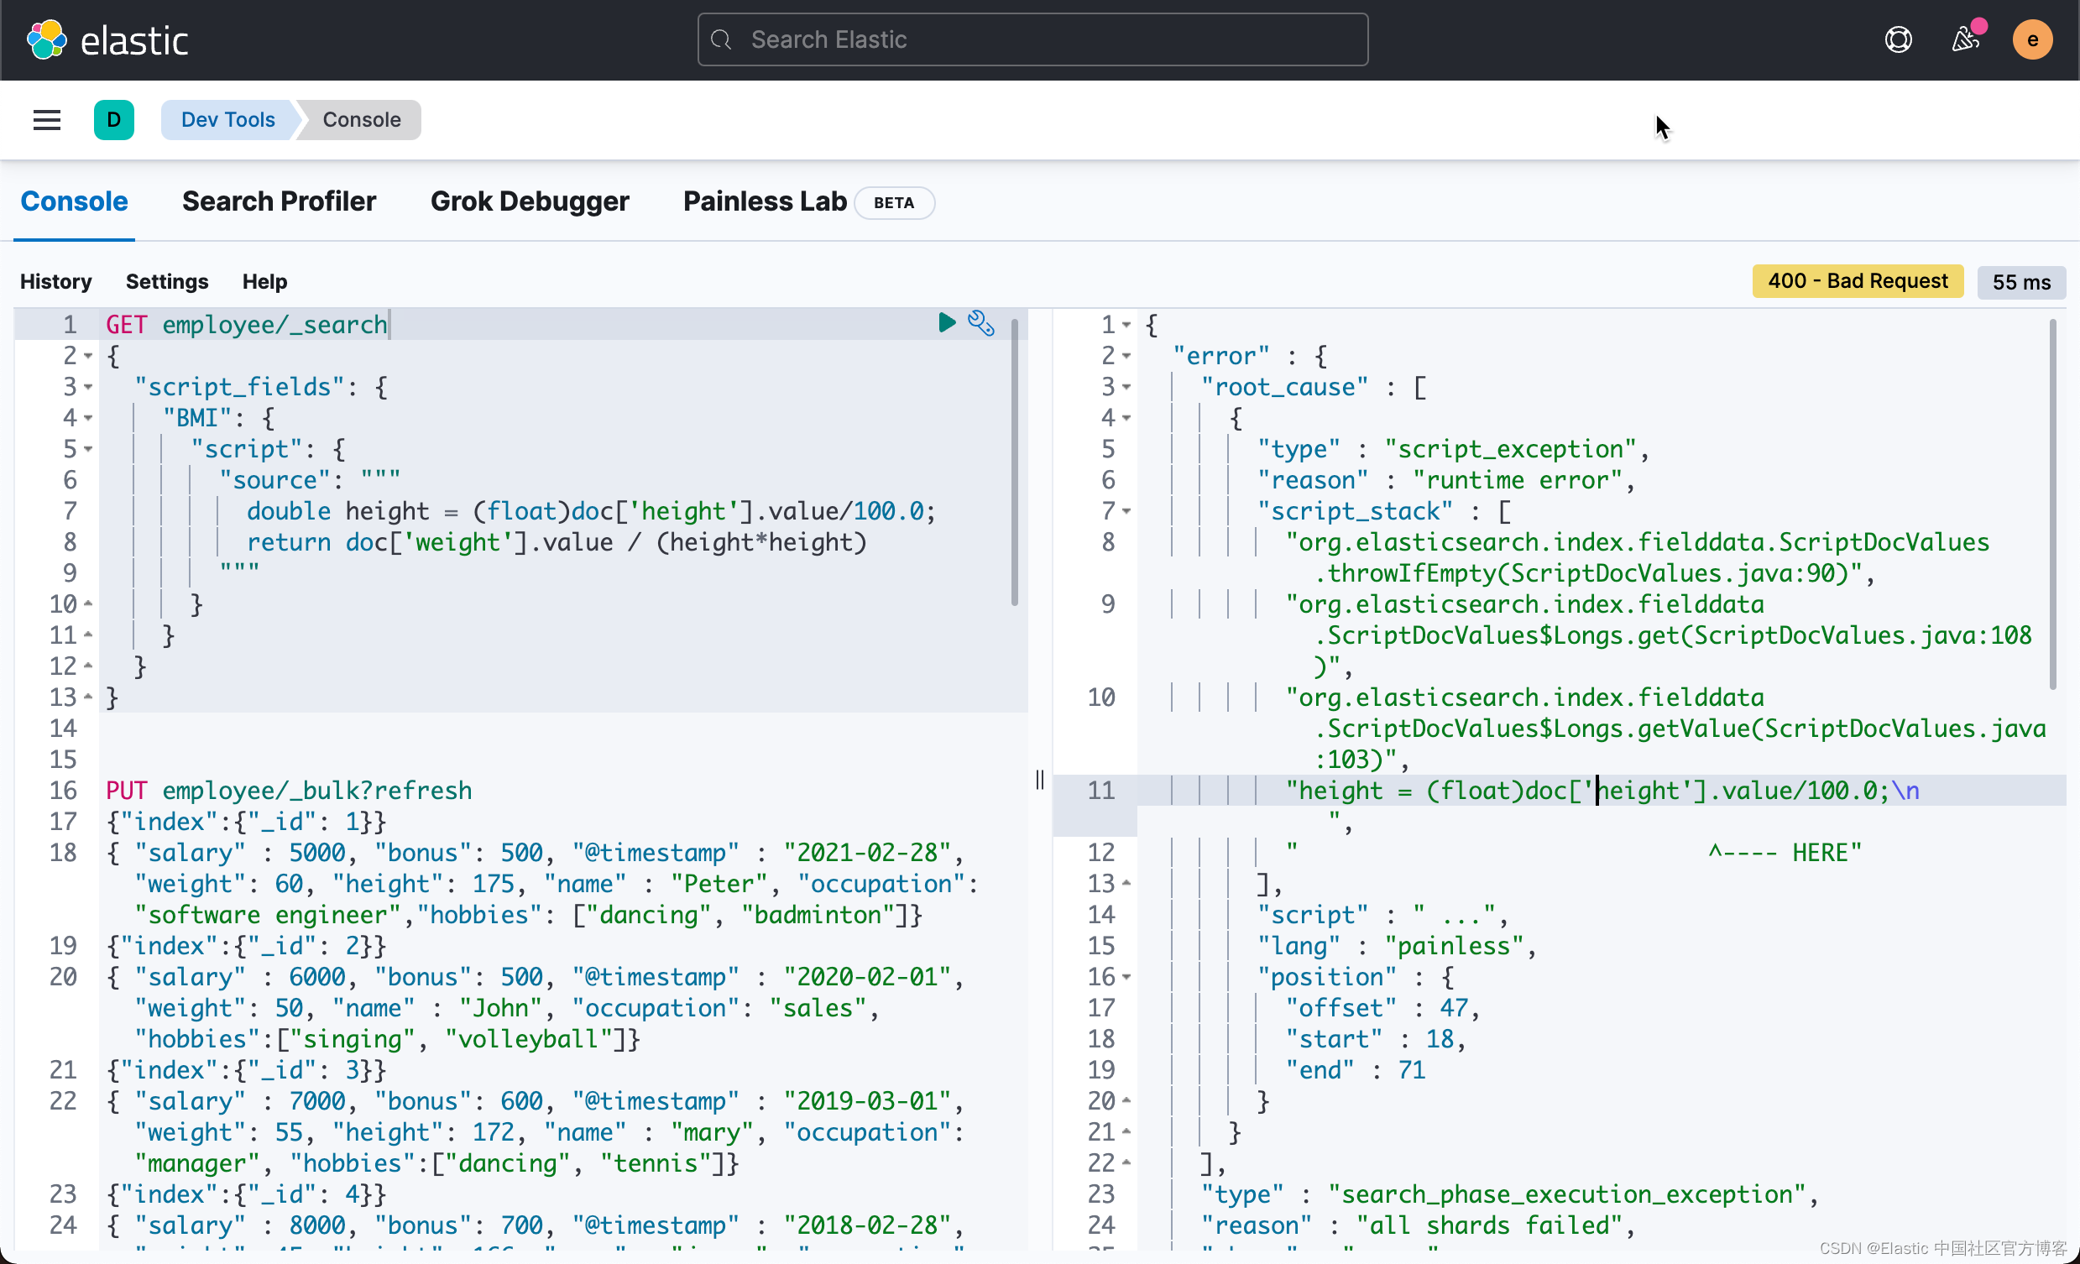The width and height of the screenshot is (2080, 1264).
Task: Open the main navigation hamburger menu
Action: pos(46,119)
